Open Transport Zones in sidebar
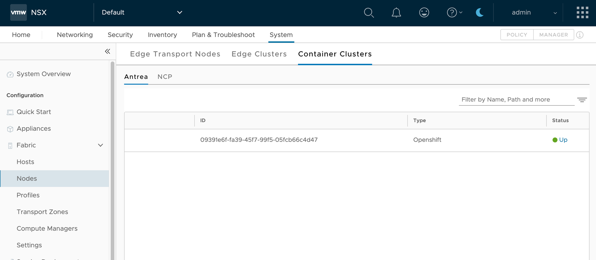 click(42, 212)
